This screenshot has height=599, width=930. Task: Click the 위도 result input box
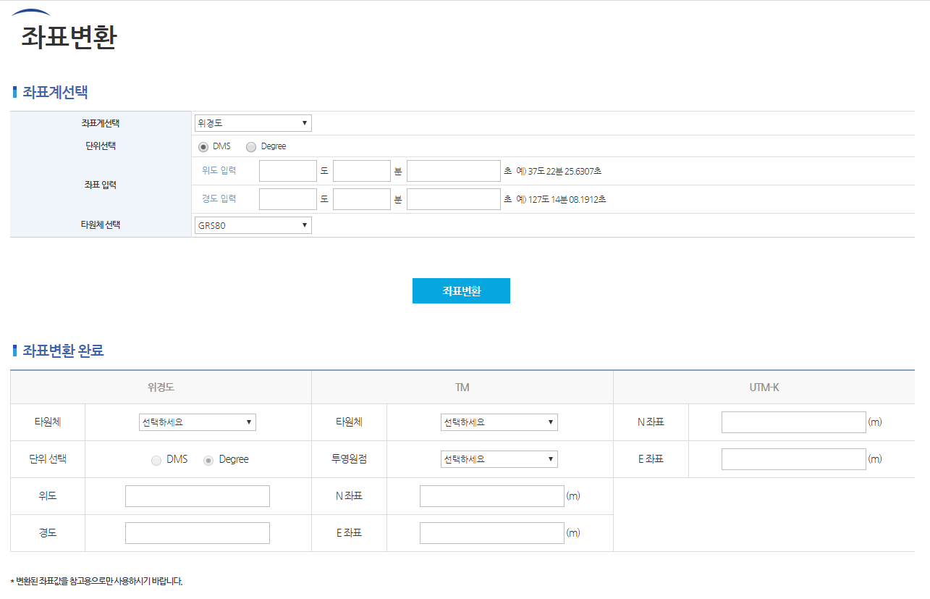(x=197, y=495)
